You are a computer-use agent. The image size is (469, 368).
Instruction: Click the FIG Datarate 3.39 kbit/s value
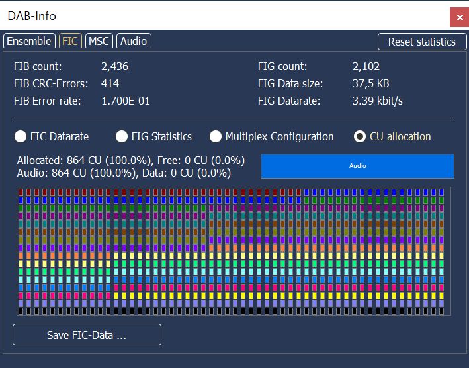coord(378,101)
